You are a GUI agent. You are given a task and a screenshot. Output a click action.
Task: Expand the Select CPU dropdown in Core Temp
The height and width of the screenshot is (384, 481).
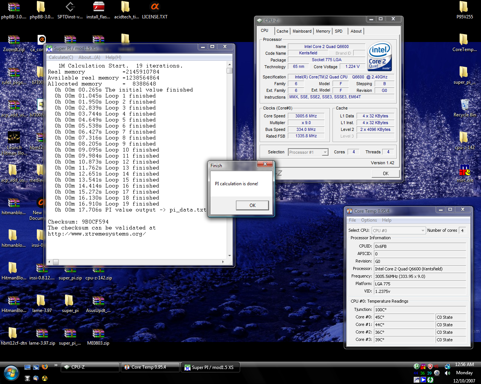[423, 231]
